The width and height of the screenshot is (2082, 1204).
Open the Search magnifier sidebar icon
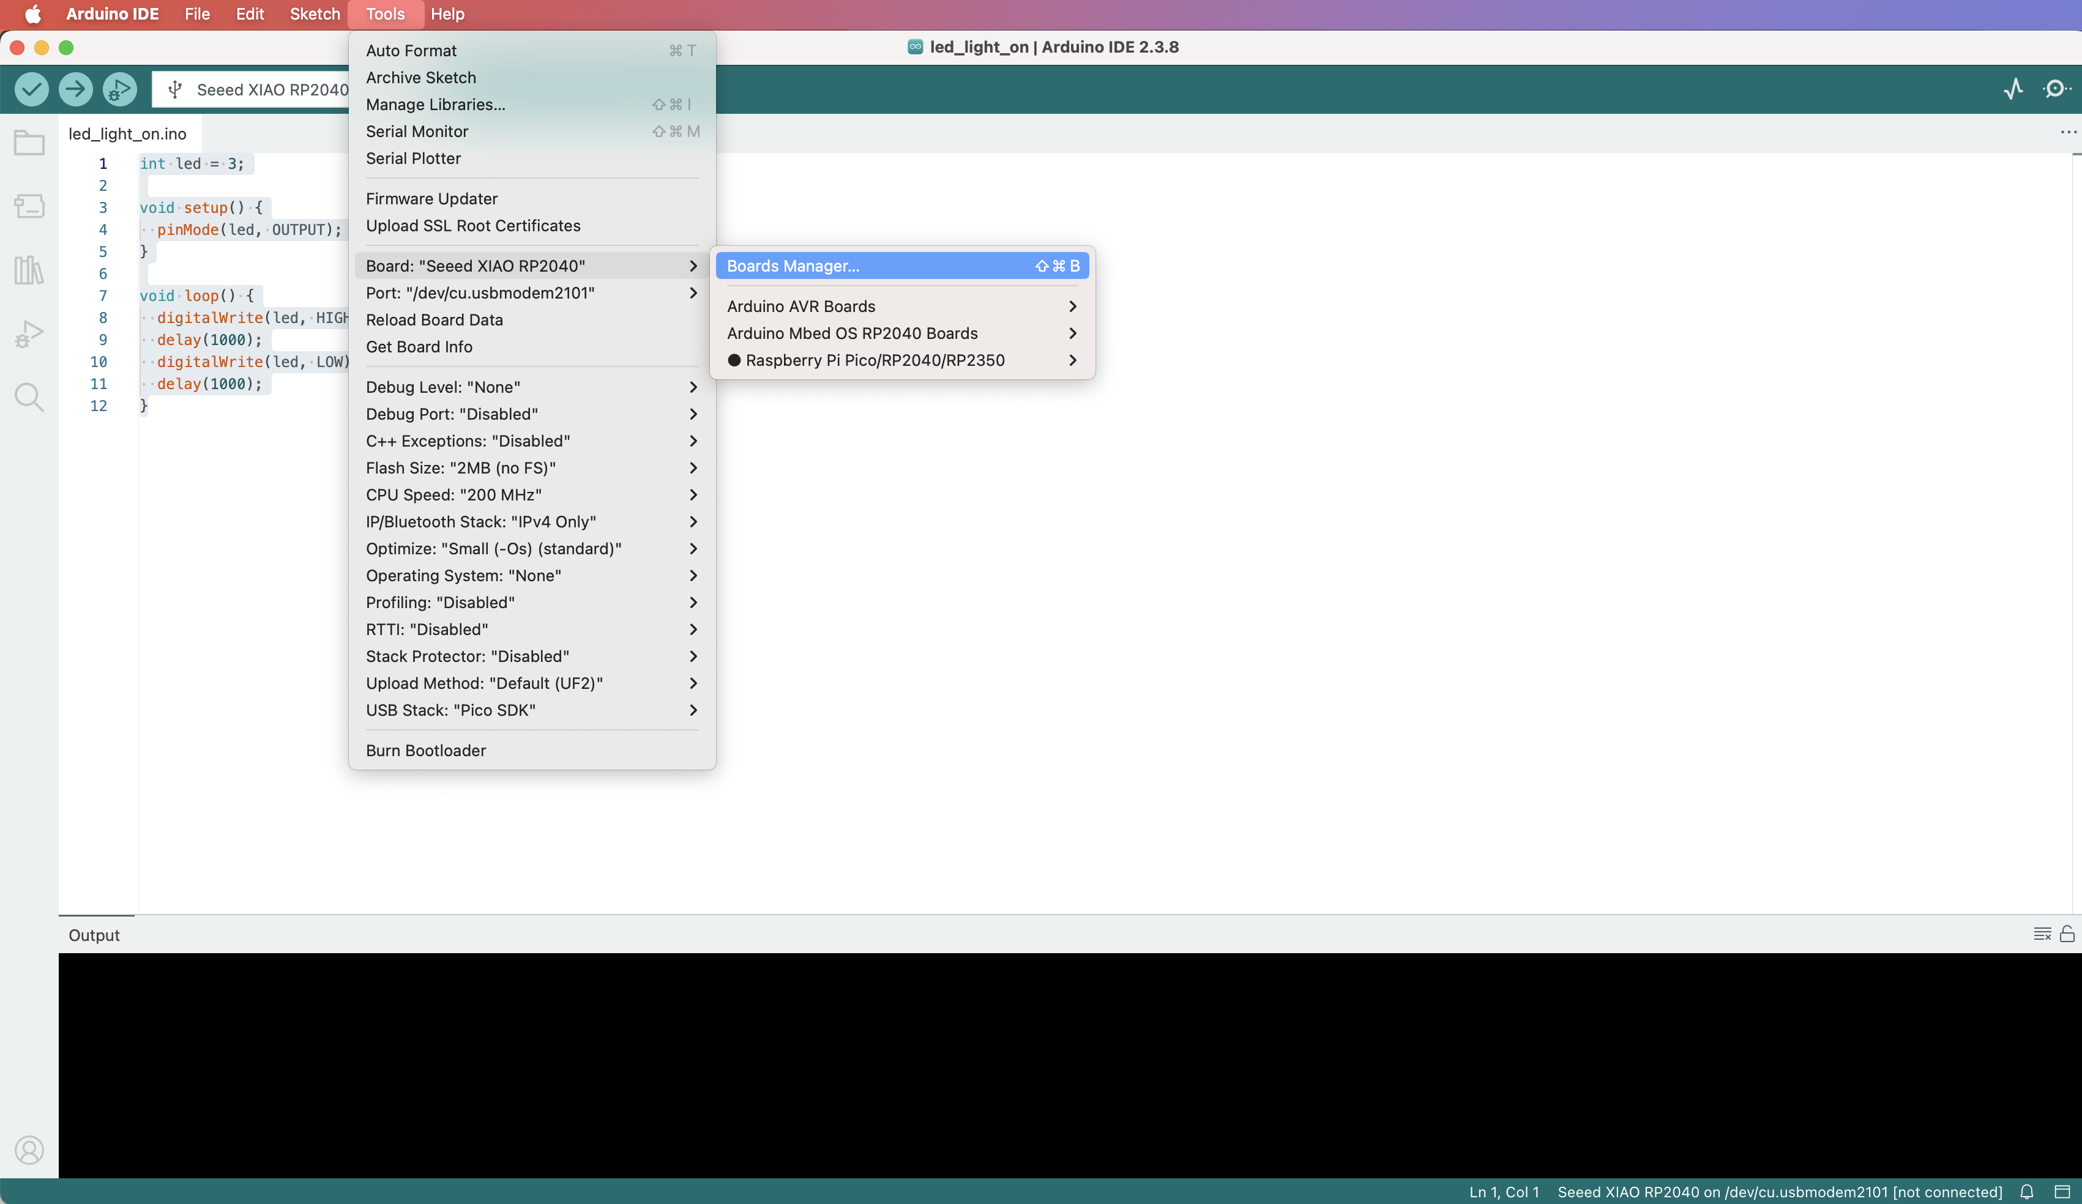tap(29, 397)
